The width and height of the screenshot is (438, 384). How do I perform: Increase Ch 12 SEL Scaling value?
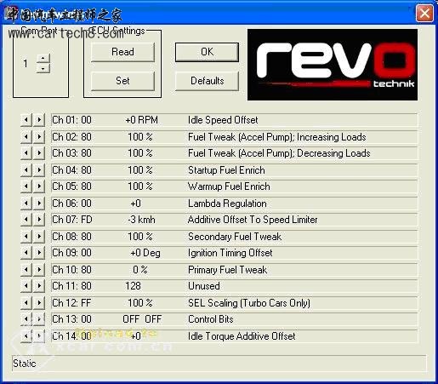(x=39, y=303)
